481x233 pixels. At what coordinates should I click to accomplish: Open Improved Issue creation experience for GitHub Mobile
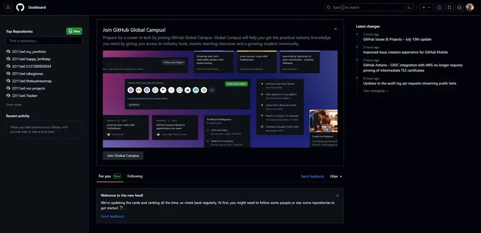coord(405,52)
